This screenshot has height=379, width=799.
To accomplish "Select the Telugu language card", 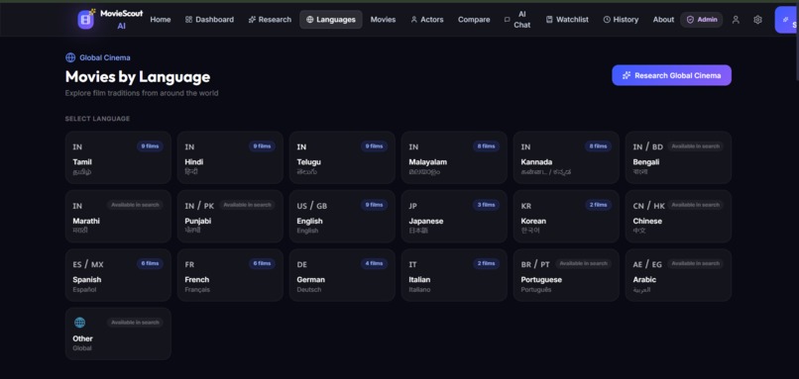I will (342, 157).
